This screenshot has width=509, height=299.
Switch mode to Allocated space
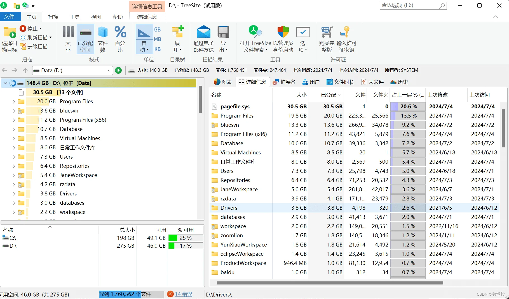click(85, 39)
